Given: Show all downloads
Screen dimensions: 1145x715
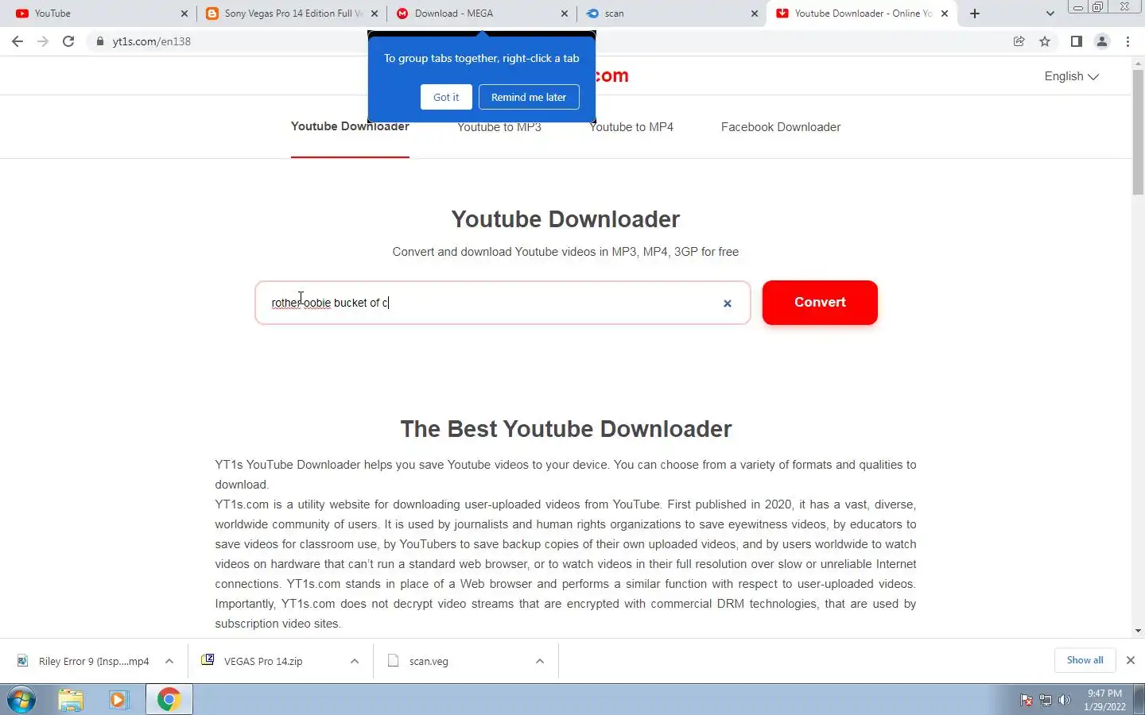Looking at the screenshot, I should point(1085,660).
